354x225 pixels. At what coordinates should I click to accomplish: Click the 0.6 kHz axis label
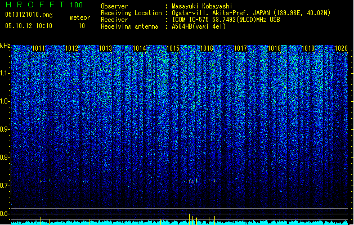[5, 214]
